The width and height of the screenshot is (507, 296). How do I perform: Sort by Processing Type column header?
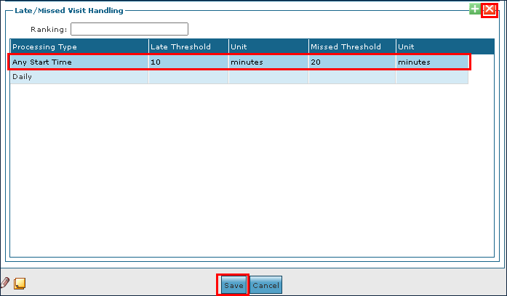click(x=79, y=47)
